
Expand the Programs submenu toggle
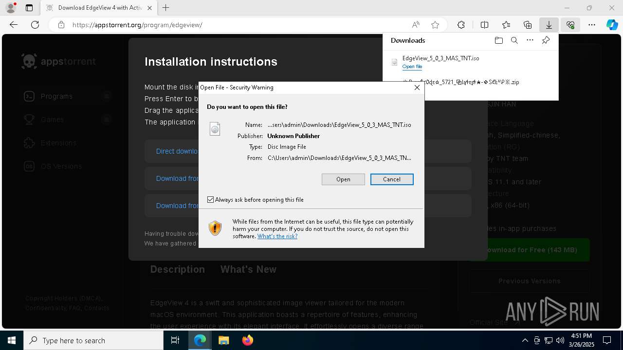pyautogui.click(x=107, y=96)
